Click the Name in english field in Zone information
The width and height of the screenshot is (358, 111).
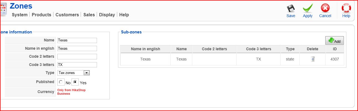pos(77,49)
